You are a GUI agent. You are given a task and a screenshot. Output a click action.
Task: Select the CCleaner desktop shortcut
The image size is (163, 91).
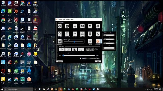click(x=10, y=63)
